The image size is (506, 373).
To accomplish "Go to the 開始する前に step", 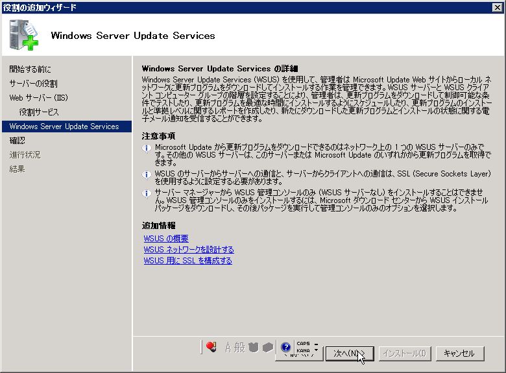I will [x=30, y=69].
